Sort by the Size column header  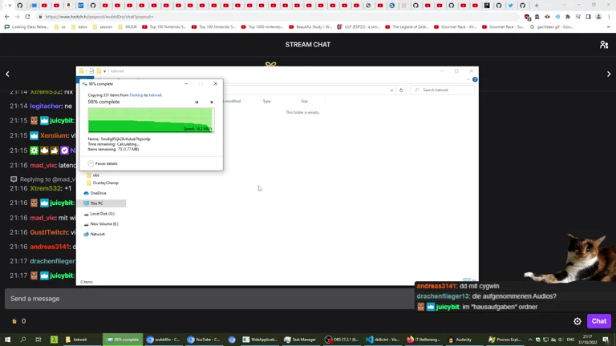tap(304, 101)
